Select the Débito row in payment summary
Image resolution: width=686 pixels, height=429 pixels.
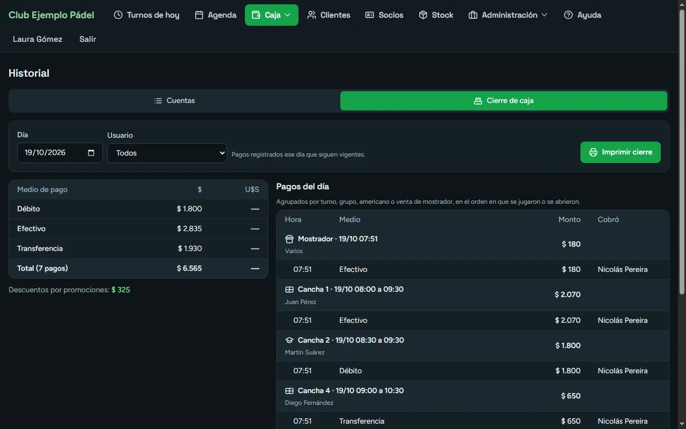pos(138,209)
